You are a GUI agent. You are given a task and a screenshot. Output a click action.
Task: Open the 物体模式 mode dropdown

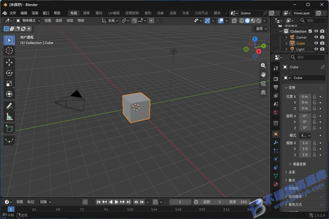click(x=28, y=21)
